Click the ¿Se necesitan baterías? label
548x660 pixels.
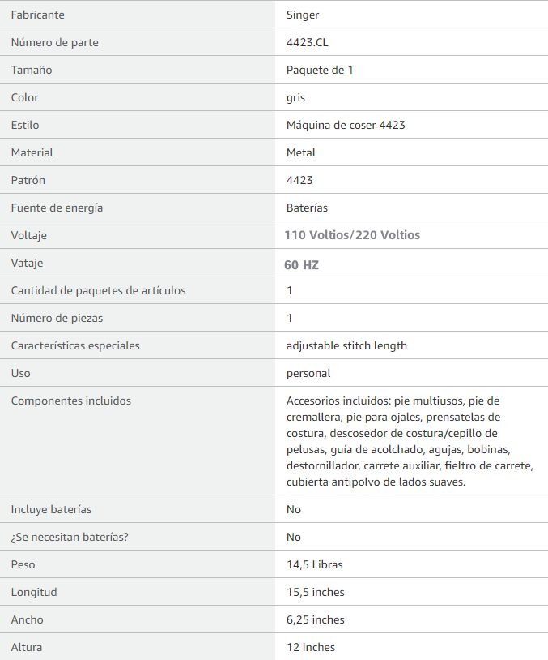tap(70, 537)
